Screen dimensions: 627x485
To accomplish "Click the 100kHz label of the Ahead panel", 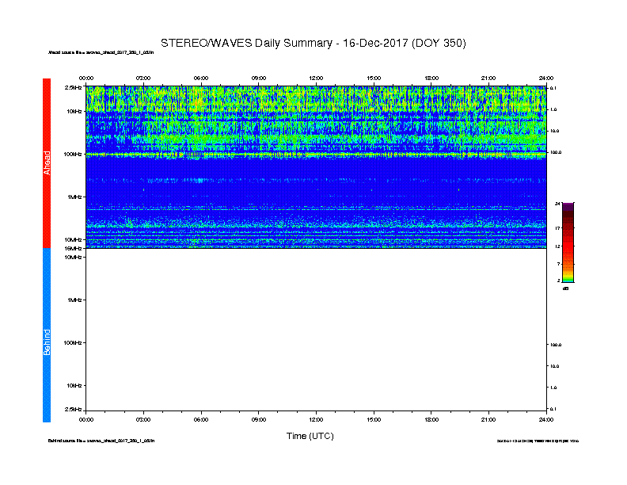I will coord(73,154).
